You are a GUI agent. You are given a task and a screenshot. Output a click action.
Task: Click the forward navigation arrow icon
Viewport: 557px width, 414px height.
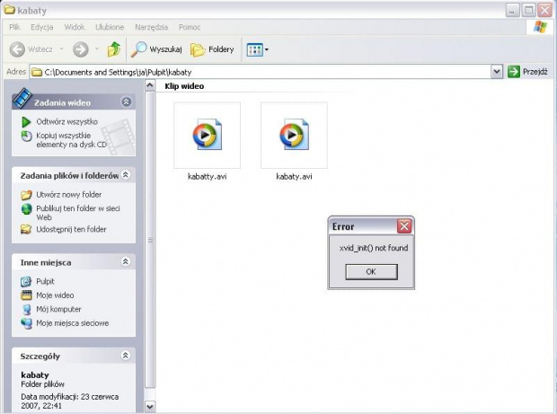coord(80,49)
